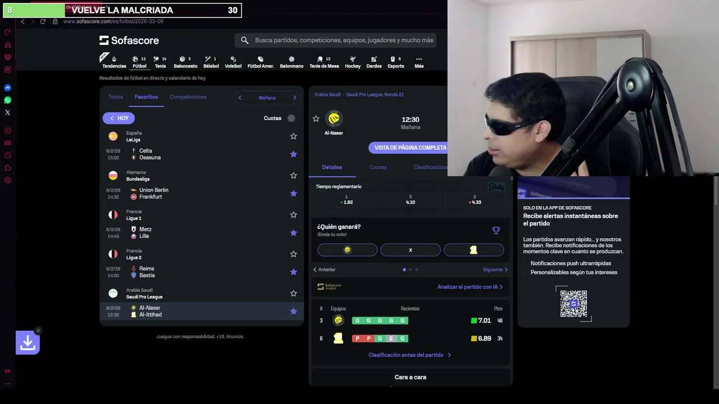Vote X for a draw
The image size is (719, 404).
[x=411, y=250]
